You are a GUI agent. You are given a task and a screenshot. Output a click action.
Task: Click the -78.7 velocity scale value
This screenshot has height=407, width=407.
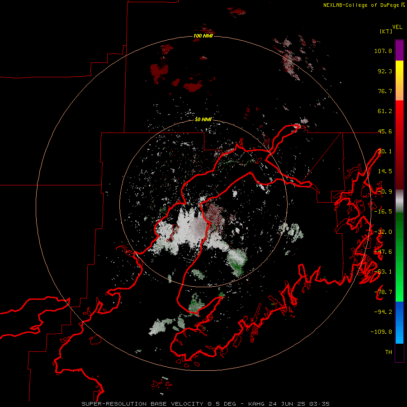tap(383, 292)
